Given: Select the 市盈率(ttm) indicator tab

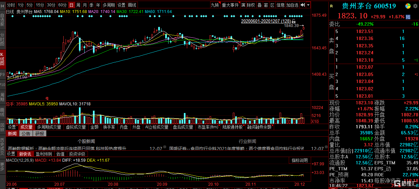Looking at the screenshot, I should tap(208, 127).
